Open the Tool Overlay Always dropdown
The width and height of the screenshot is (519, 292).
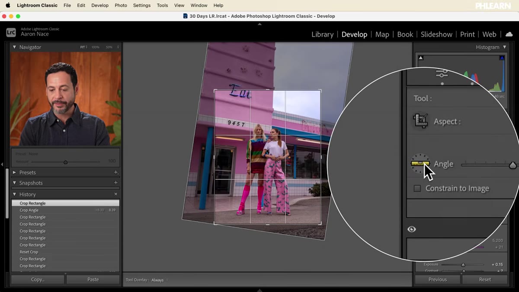point(159,280)
